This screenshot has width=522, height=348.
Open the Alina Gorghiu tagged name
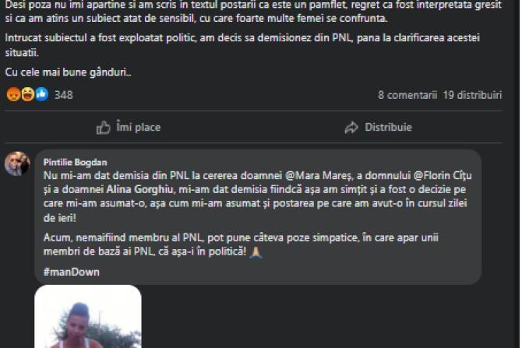139,190
